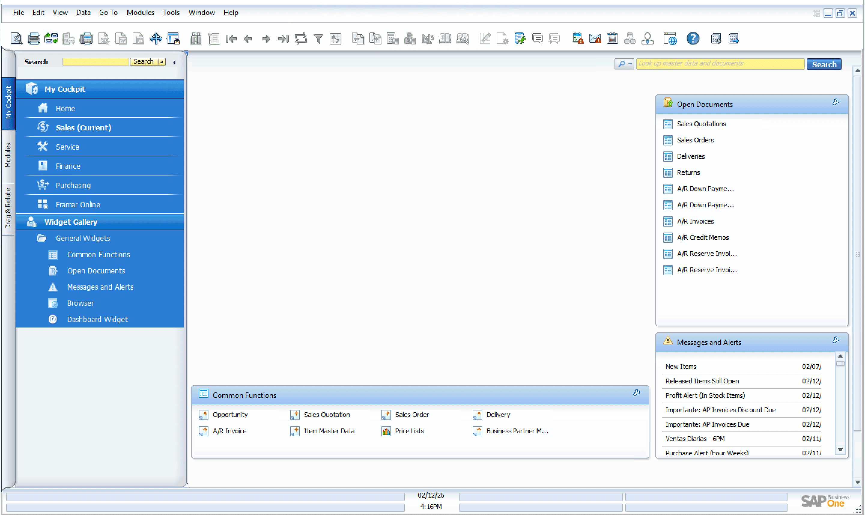Open Sales Quotations in Open Documents
The height and width of the screenshot is (515, 865).
(701, 124)
